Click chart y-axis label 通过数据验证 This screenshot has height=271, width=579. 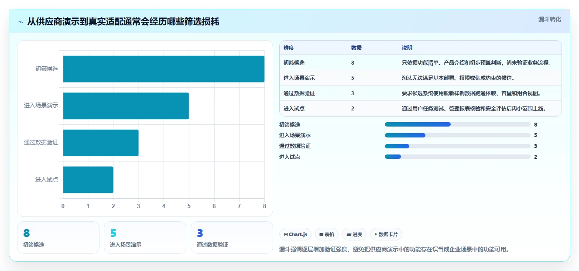click(x=41, y=143)
